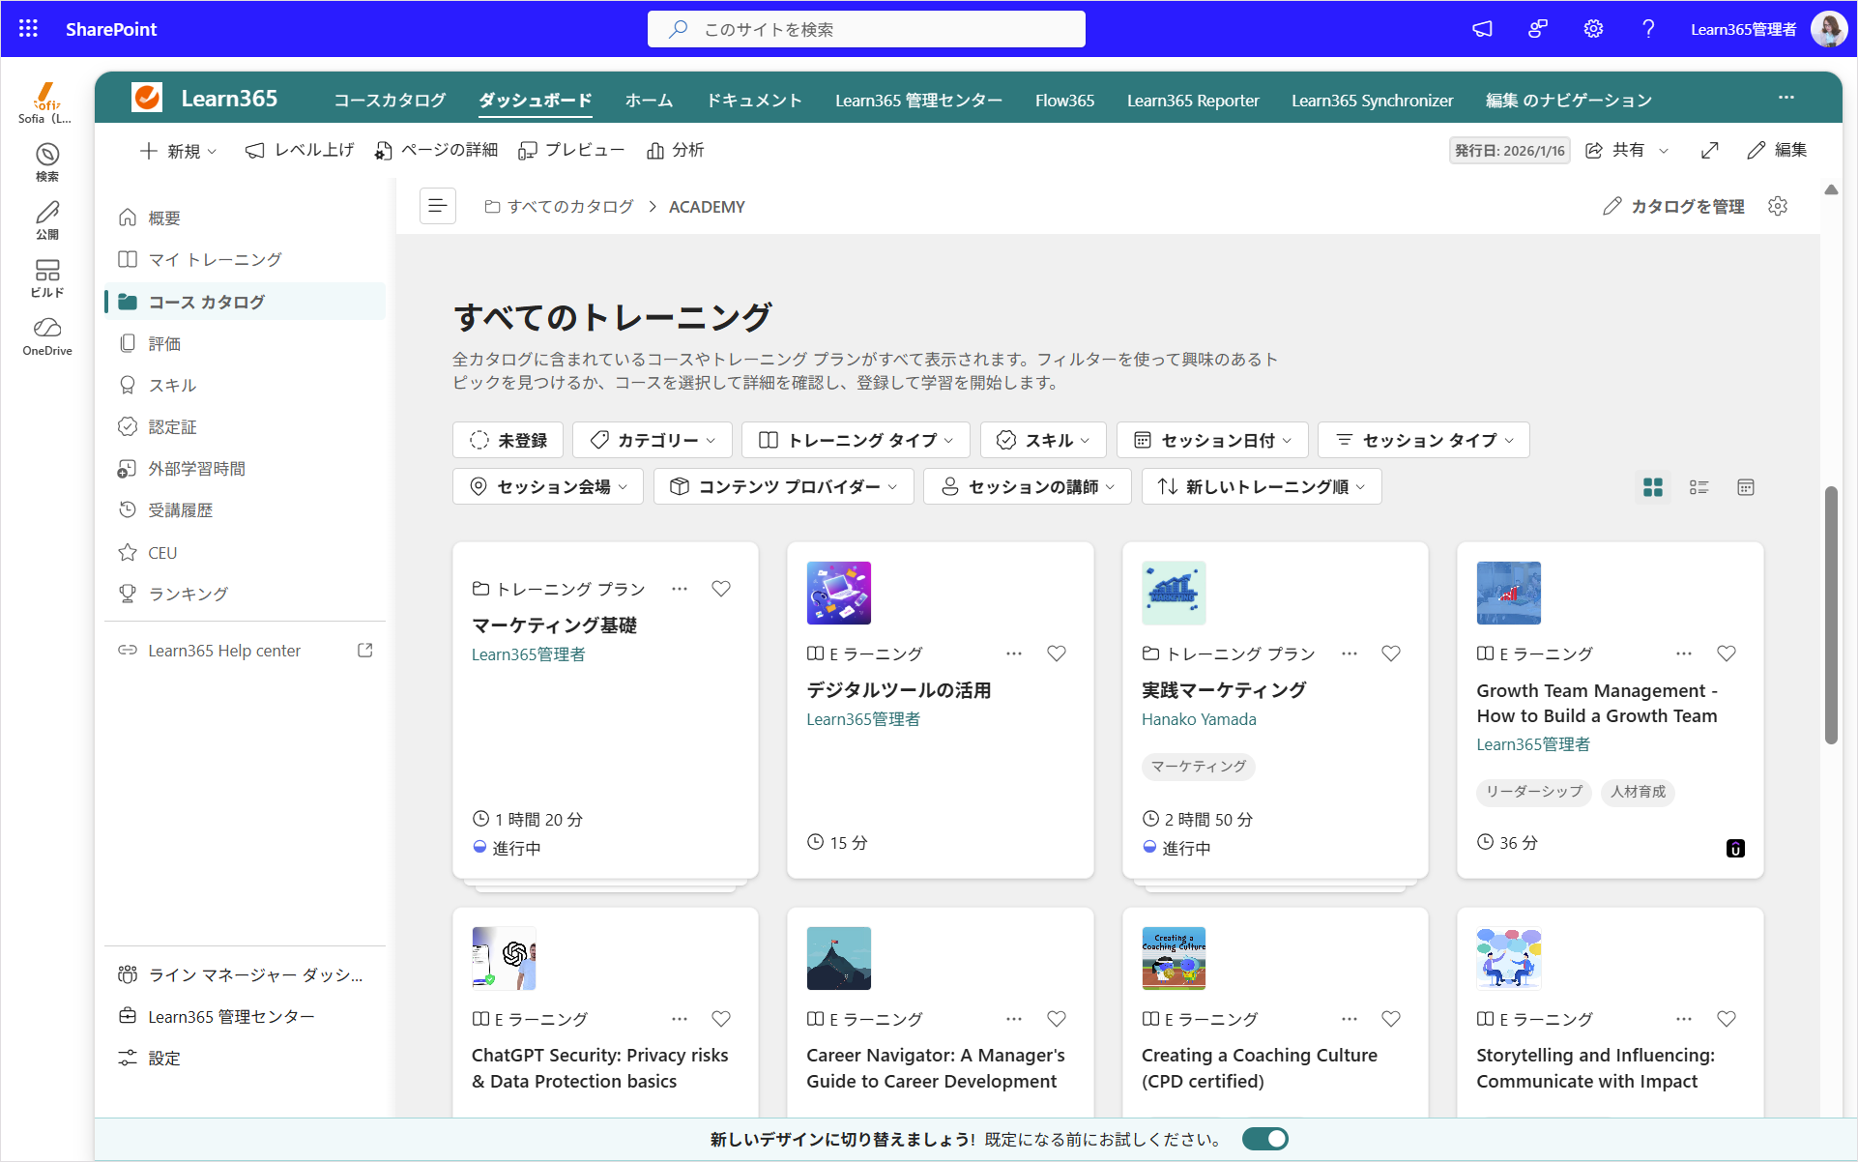Open SharePoint settings gear in header

pos(1593,29)
